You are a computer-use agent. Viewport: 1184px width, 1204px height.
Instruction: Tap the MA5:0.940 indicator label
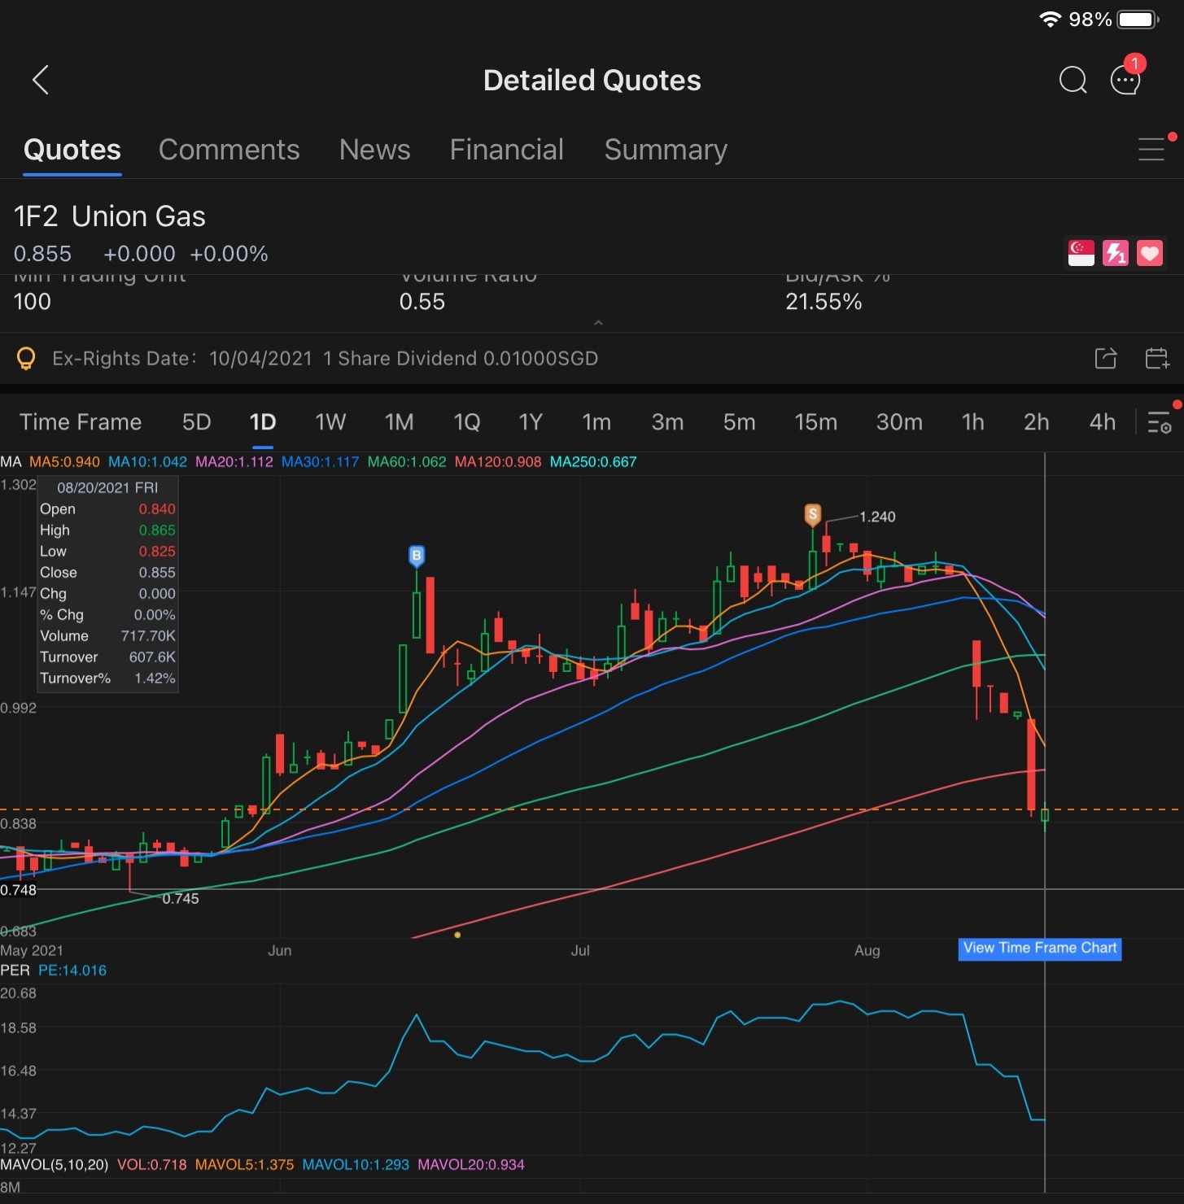coord(64,462)
